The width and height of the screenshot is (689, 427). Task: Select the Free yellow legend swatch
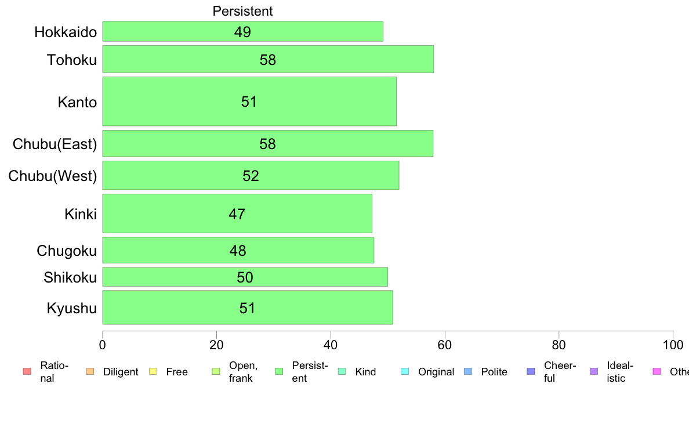(153, 371)
